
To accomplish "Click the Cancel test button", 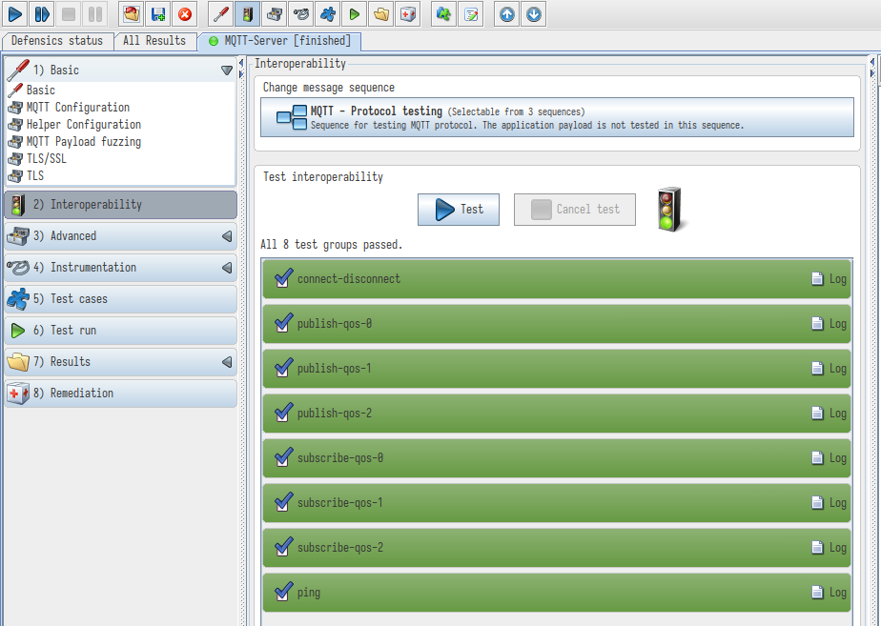I will (x=575, y=210).
